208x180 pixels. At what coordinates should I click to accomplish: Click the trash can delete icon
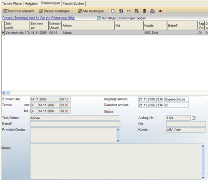(145, 11)
